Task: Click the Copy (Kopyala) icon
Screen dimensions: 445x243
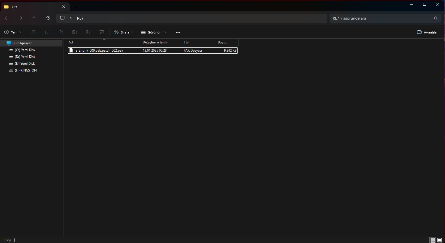Action: pos(47,32)
